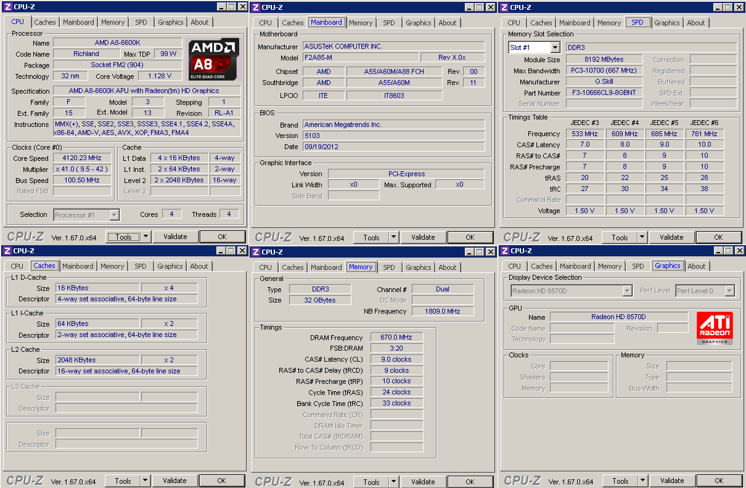The width and height of the screenshot is (746, 488).
Task: Click the Module Size value 8192 MBytes
Action: click(x=604, y=60)
